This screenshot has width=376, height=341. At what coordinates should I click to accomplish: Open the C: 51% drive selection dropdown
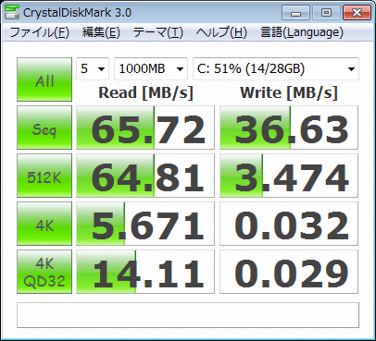click(x=276, y=68)
